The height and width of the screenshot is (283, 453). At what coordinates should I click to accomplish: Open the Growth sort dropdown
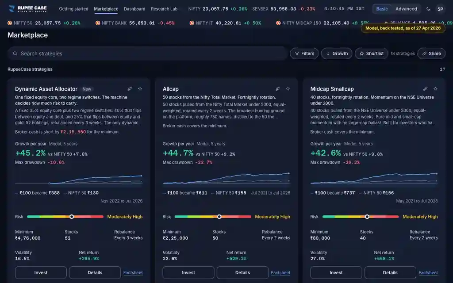(337, 54)
